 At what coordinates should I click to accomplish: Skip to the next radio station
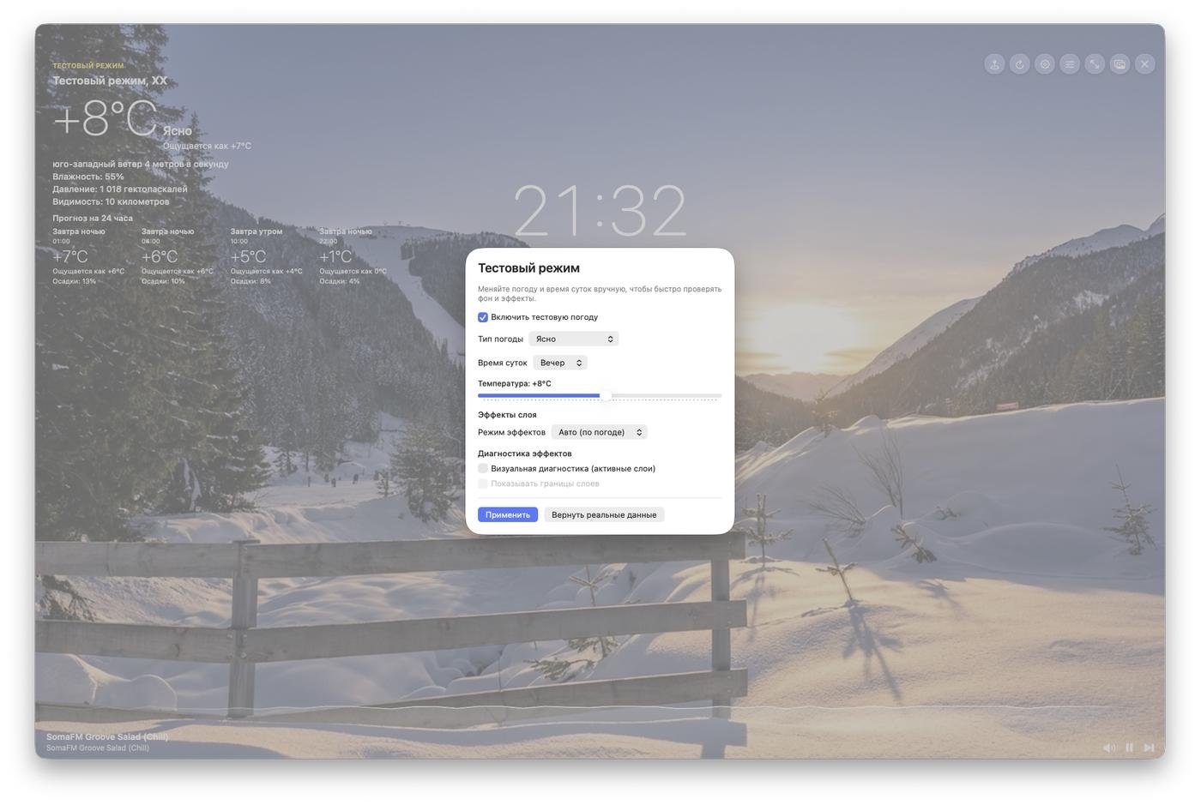point(1149,748)
